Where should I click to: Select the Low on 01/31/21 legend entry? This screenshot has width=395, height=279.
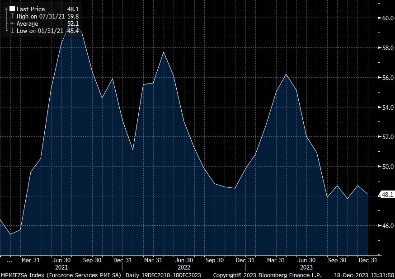[x=38, y=31]
